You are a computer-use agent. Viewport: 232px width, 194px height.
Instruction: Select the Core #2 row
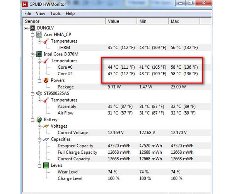[134, 74]
